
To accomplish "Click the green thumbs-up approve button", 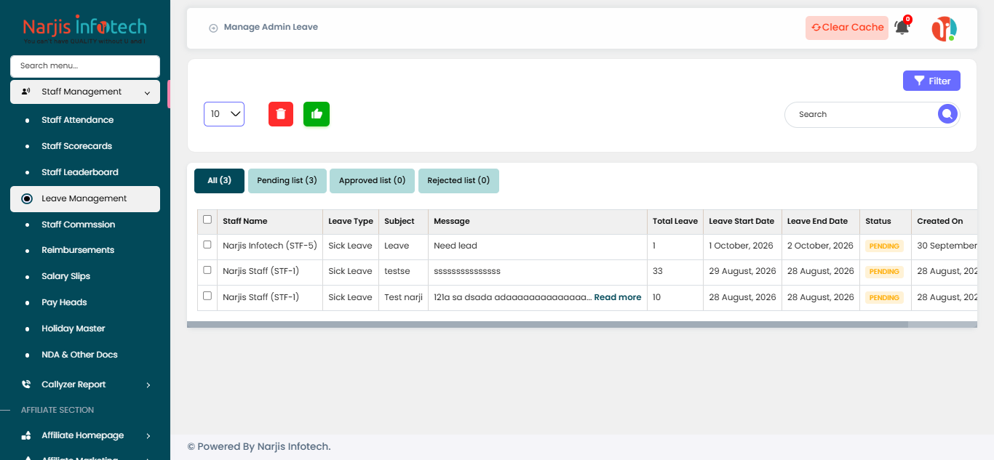I will tap(317, 114).
